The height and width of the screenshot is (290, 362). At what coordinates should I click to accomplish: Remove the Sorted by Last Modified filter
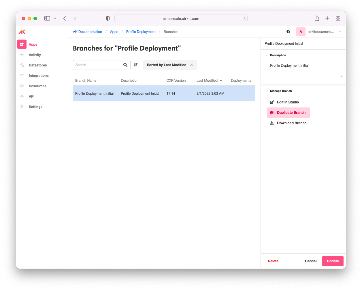click(191, 65)
